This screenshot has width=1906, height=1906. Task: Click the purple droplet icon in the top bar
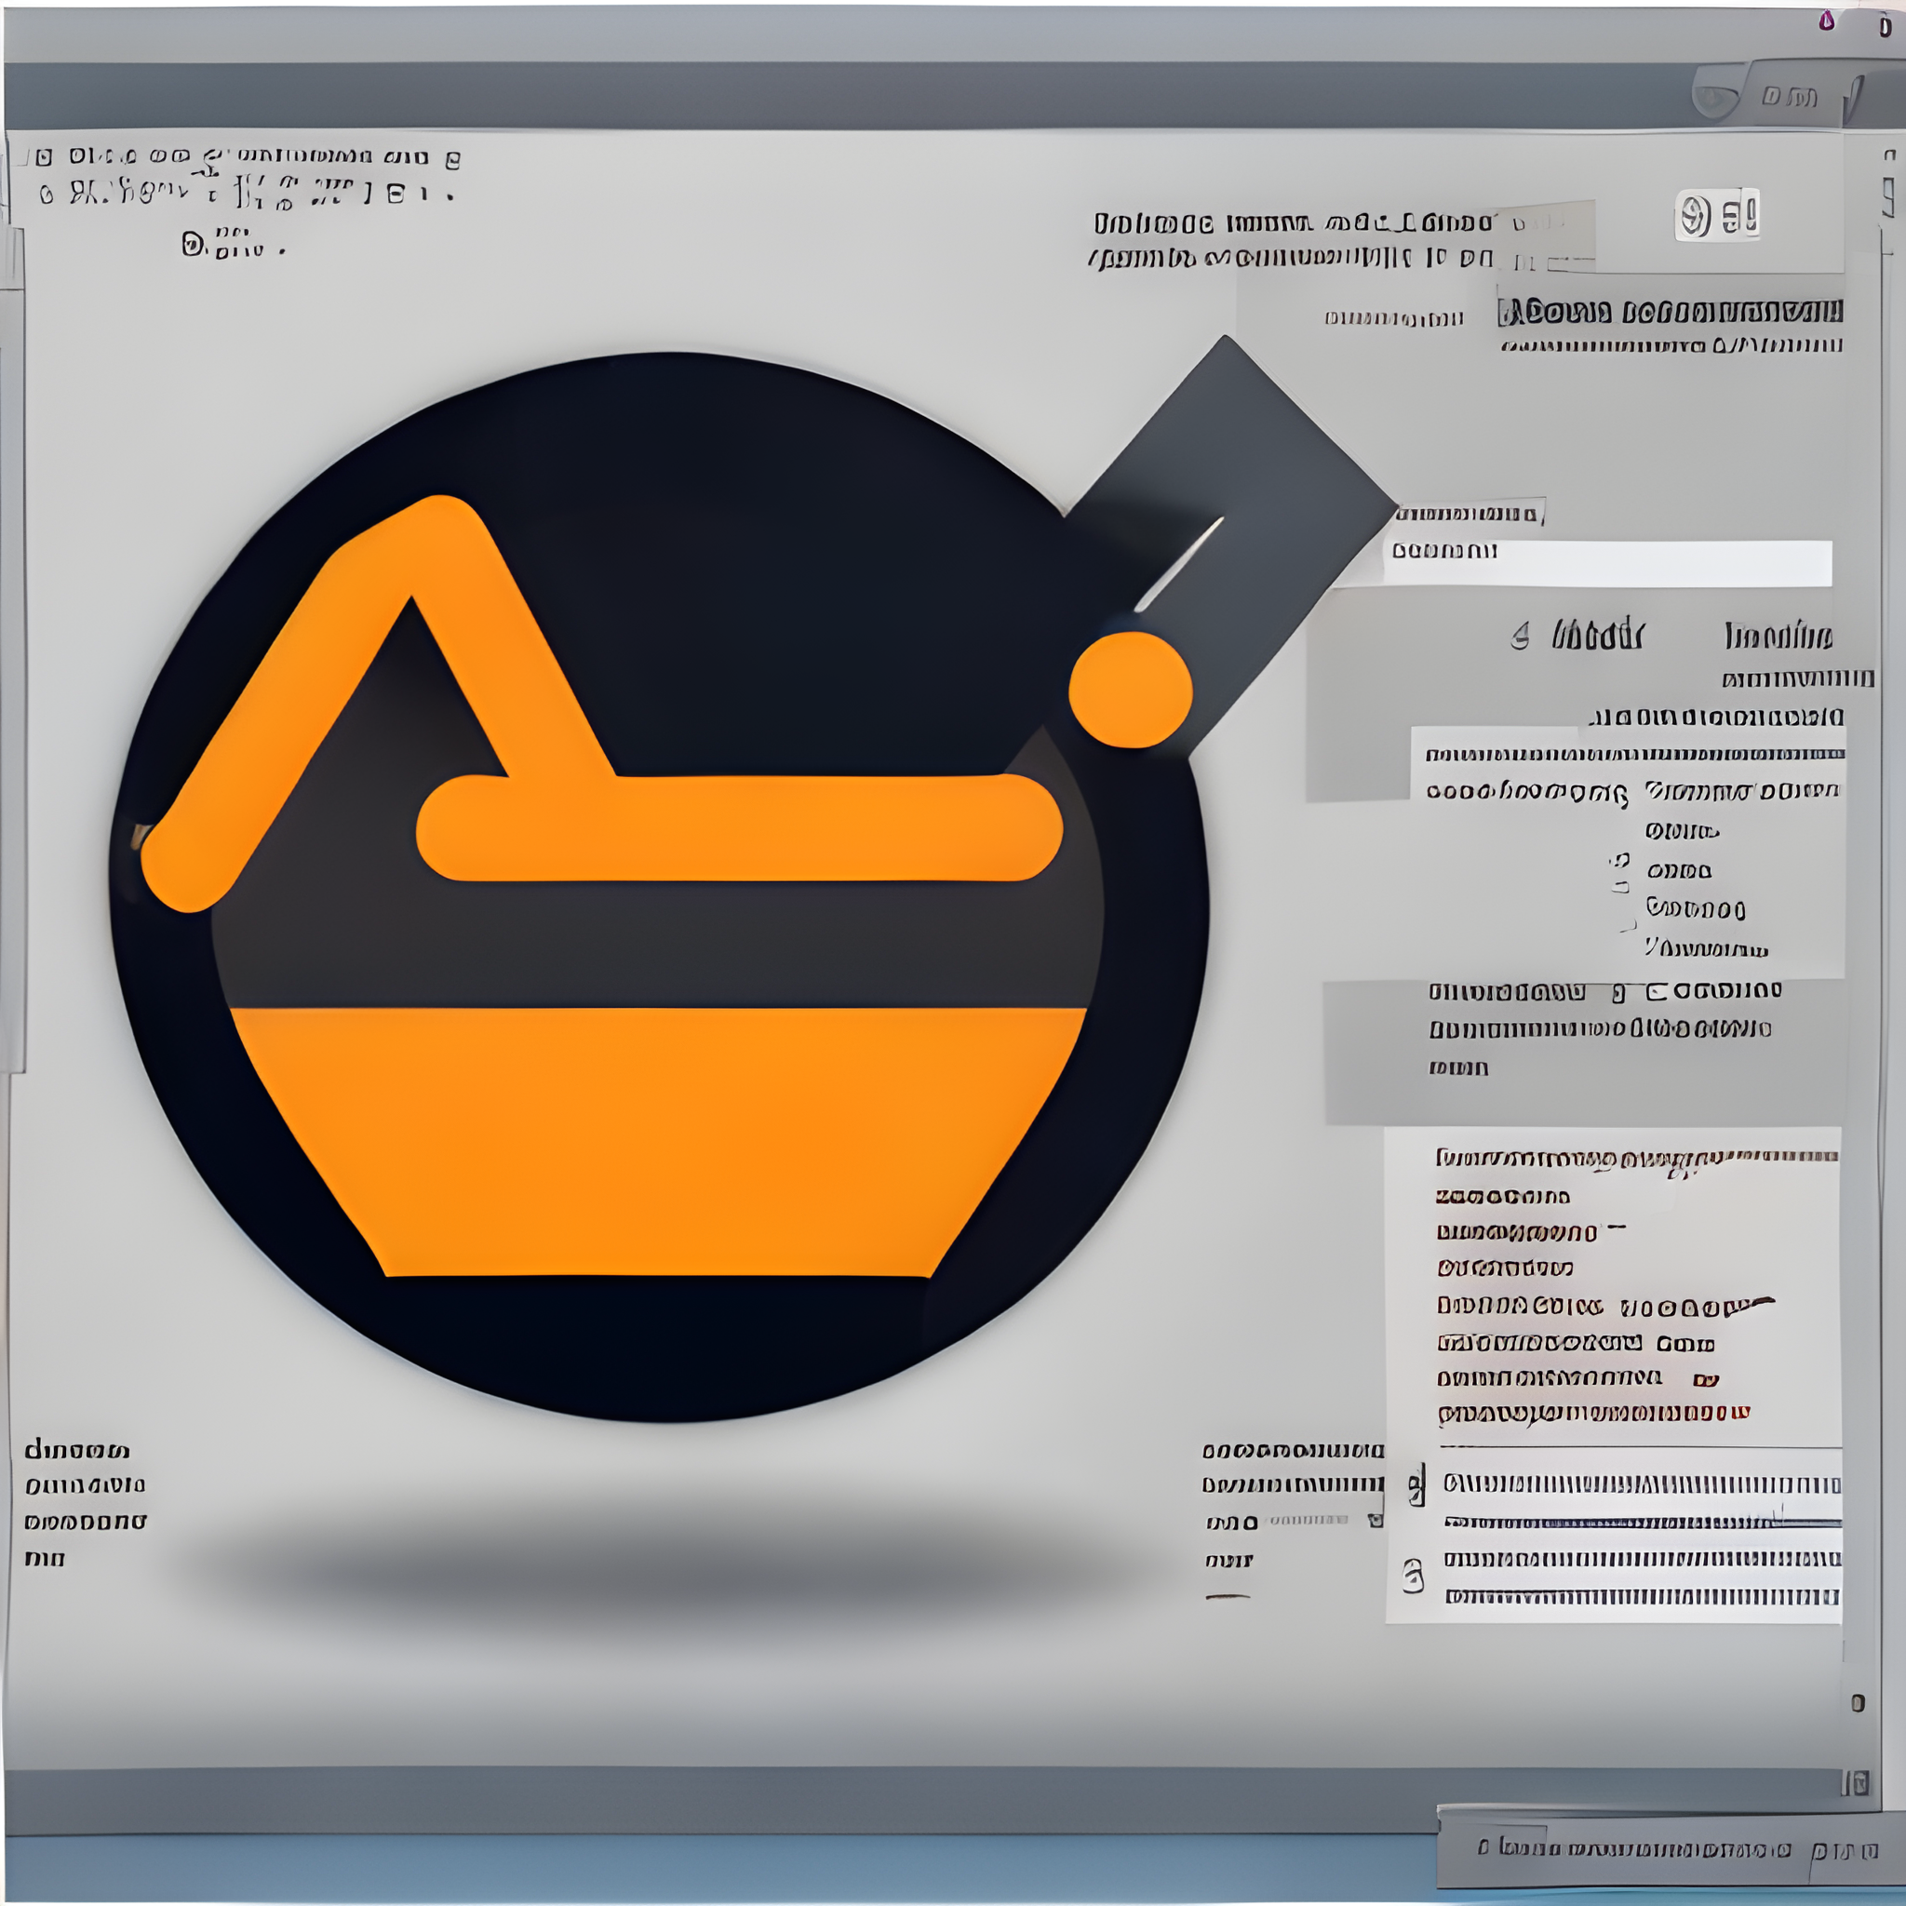tap(1826, 20)
